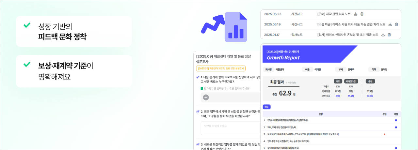Click the yellow survey title tag
This screenshot has width=418, height=150.
click(x=221, y=68)
